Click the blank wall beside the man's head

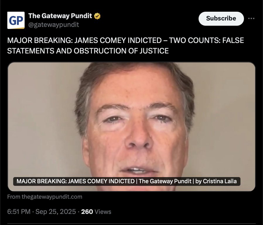[42, 117]
